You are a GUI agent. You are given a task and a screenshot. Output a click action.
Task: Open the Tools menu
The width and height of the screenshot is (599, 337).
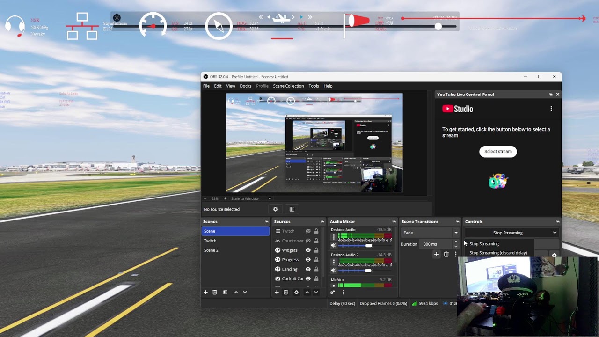(314, 86)
